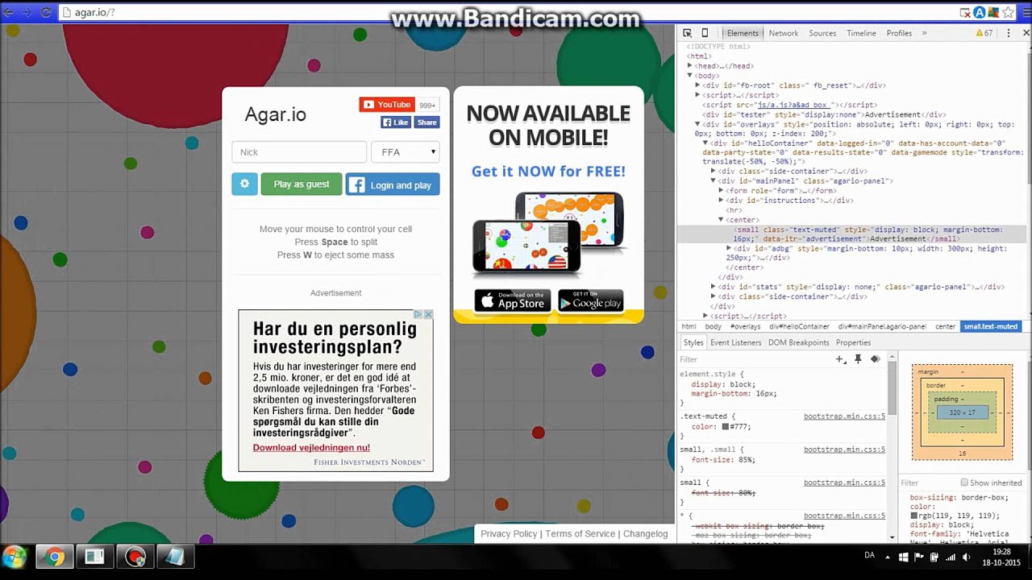Collapse the body element node
Screen dimensions: 1032x580
click(690, 76)
